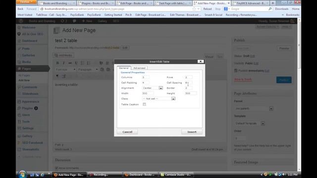Open Galleries in WordPress sidebar
The height and width of the screenshot is (178, 317).
point(28,55)
